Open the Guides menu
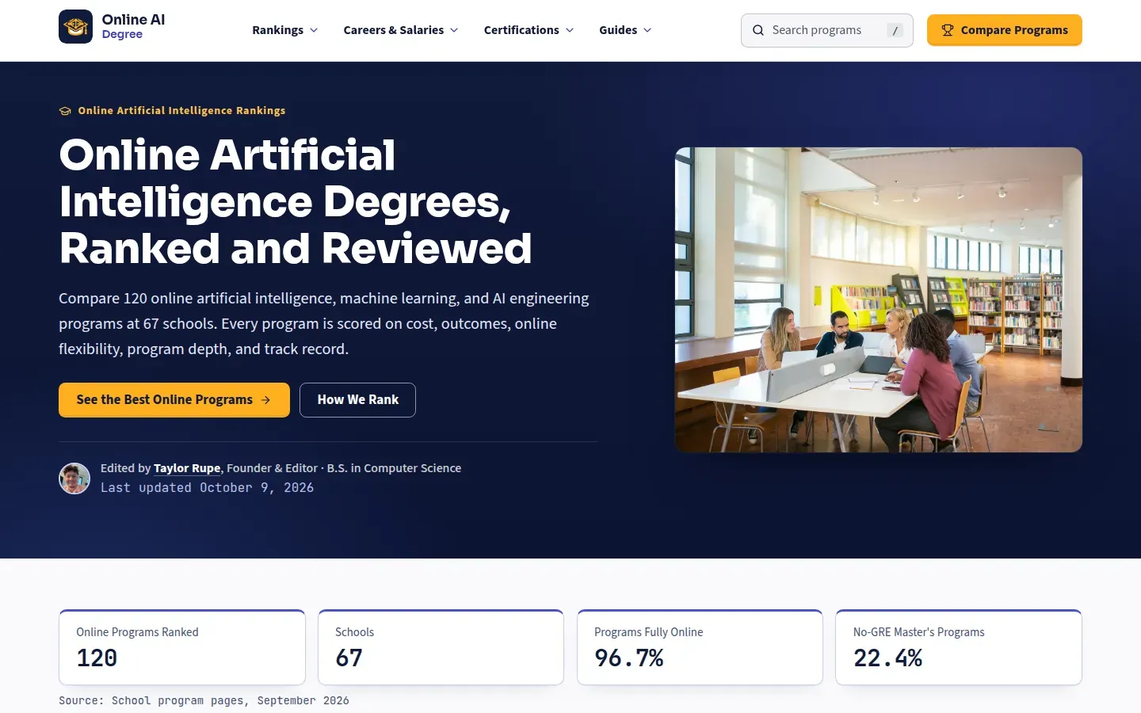Screen dimensions: 1141x713 click(625, 30)
